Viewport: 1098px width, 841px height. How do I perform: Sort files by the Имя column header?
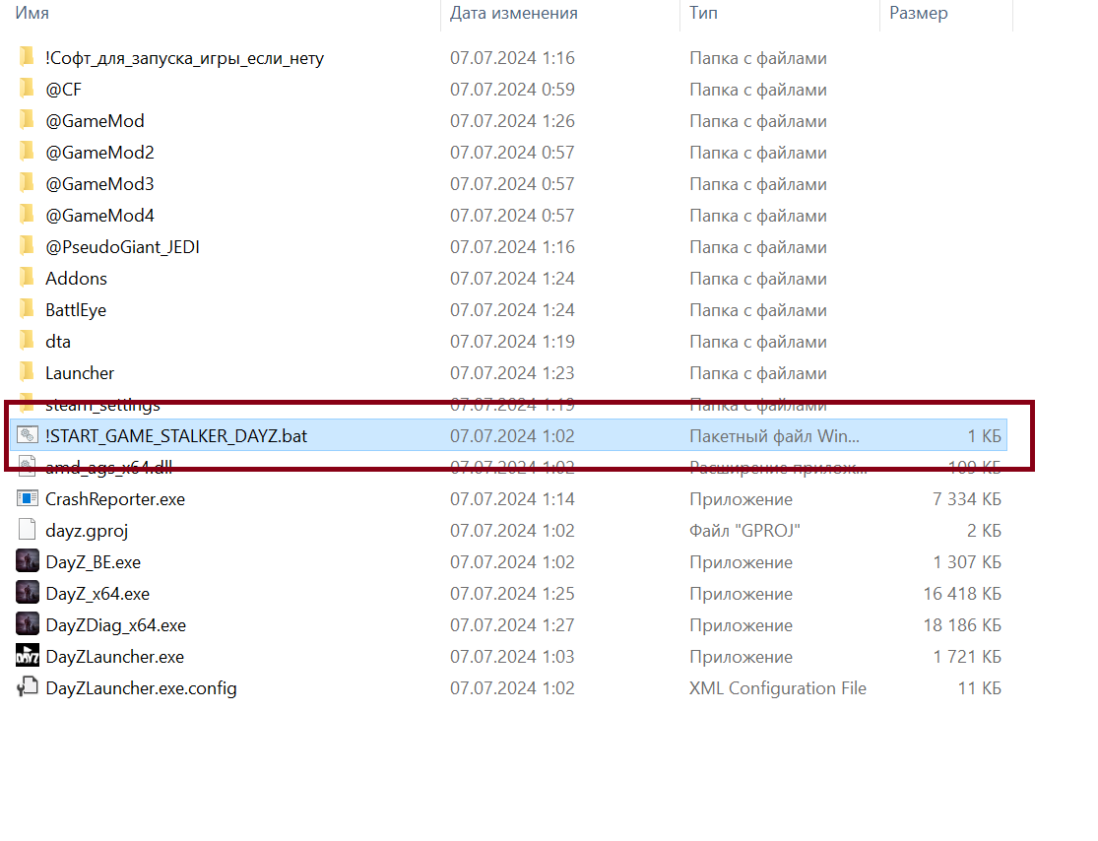click(x=32, y=14)
